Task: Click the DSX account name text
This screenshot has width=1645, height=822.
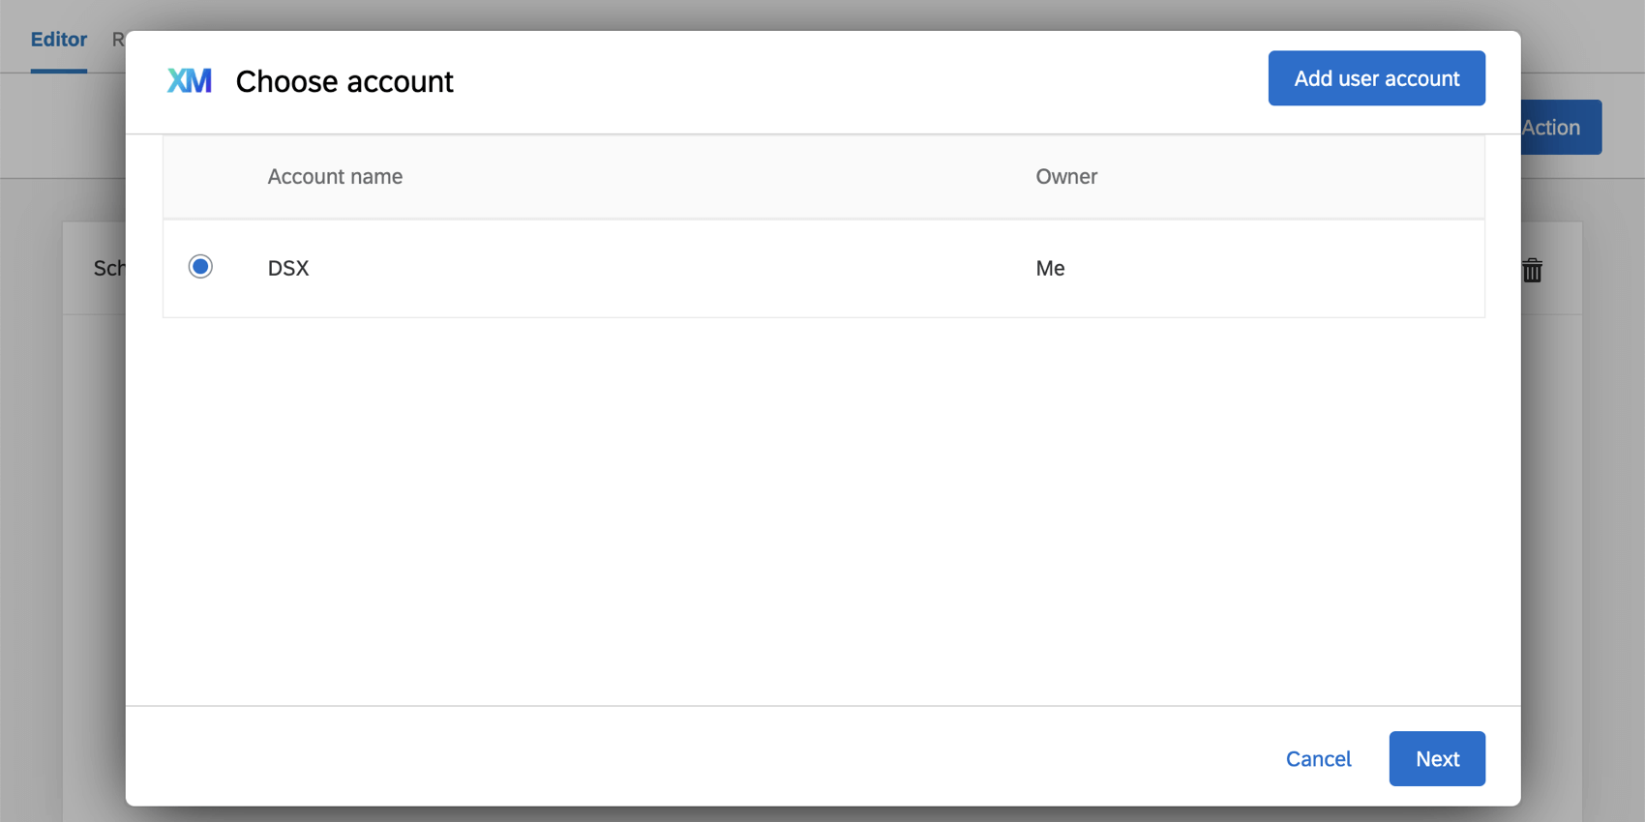Action: 288,269
